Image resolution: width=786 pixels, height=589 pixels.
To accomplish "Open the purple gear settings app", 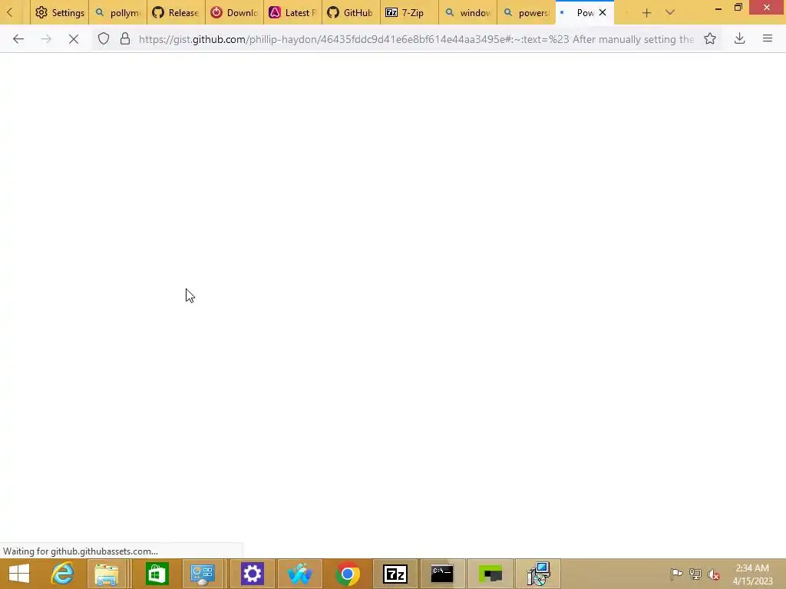I will click(252, 574).
